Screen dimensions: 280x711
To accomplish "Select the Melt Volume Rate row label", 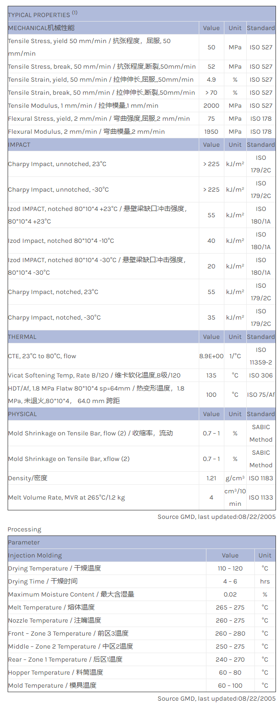I will click(x=66, y=497).
